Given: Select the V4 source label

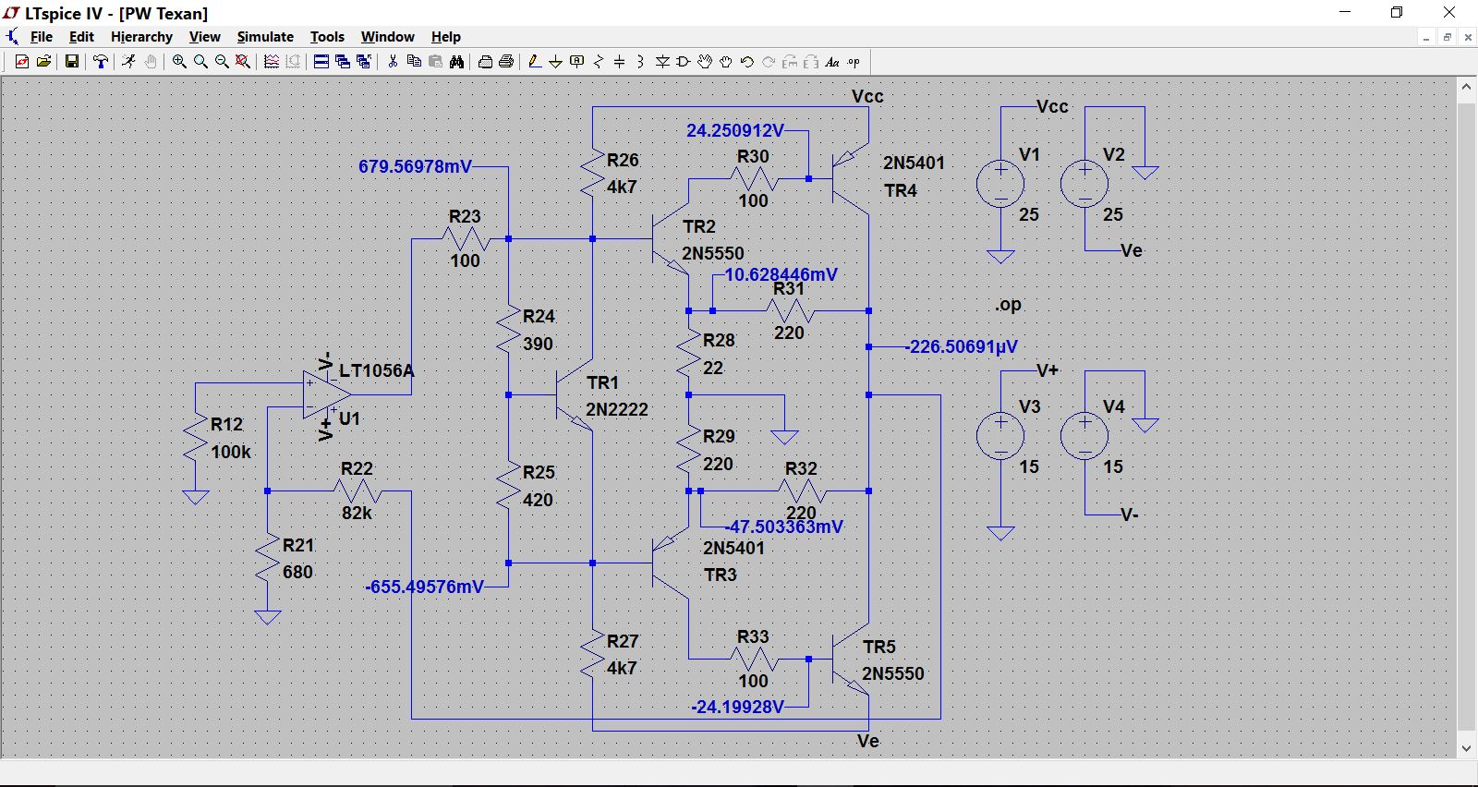Looking at the screenshot, I should (x=1114, y=406).
